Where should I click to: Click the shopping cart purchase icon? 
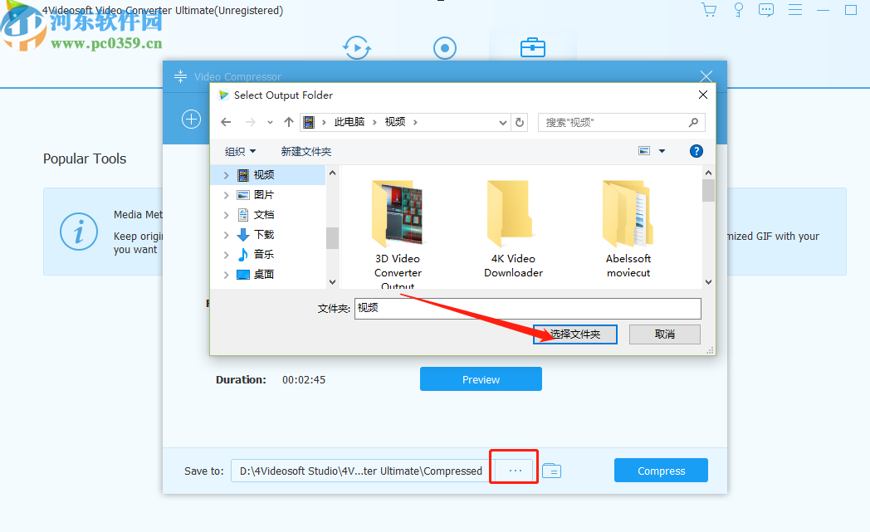click(709, 9)
